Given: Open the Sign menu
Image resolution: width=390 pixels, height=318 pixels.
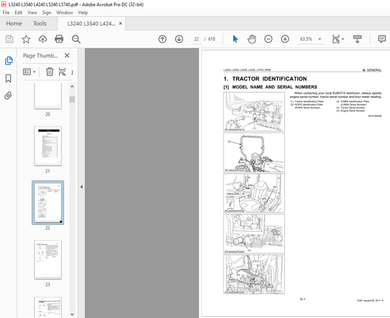Looking at the screenshot, I should 47,13.
